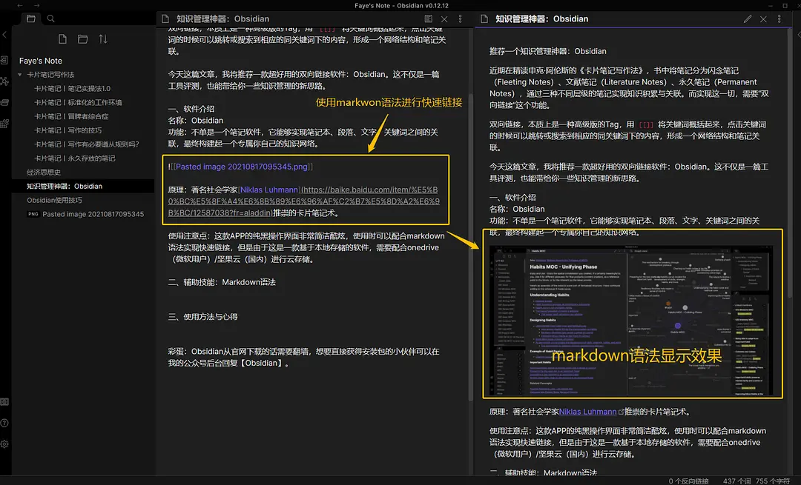The height and width of the screenshot is (485, 801).
Task: Close the right preview pane
Action: [763, 19]
